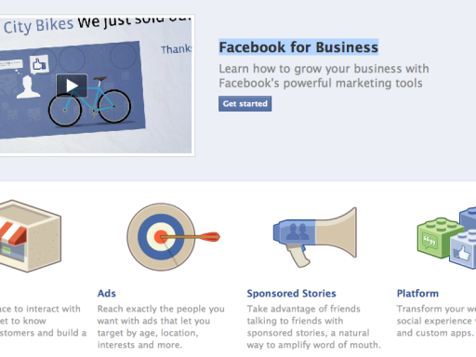The width and height of the screenshot is (476, 357).
Task: Click the bicycle in the video thumbnail
Action: 89,102
